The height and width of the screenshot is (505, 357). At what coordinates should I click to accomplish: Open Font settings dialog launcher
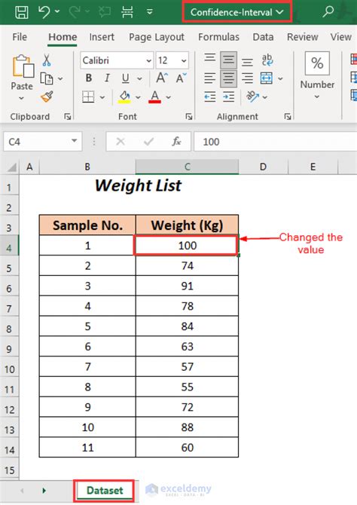(x=189, y=117)
